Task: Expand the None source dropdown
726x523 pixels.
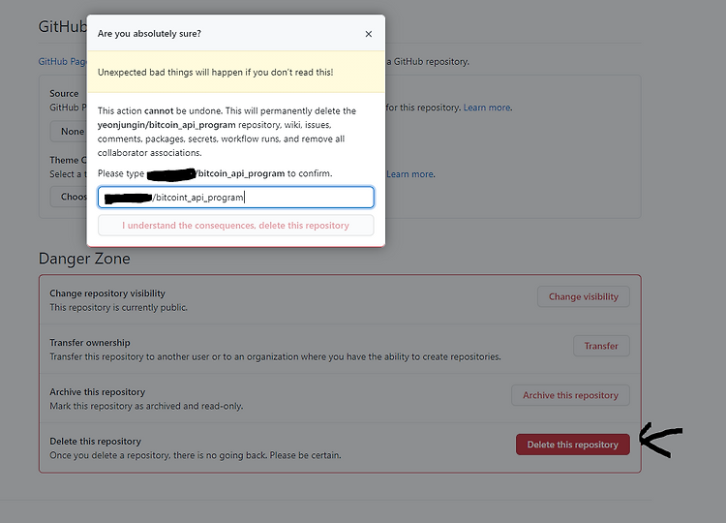Action: point(69,132)
